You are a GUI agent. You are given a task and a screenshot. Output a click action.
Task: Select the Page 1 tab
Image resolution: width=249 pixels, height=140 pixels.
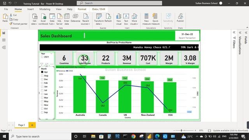[x=22, y=125]
